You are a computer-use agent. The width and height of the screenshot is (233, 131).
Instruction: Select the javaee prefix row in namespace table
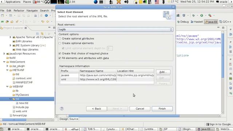click(x=107, y=75)
